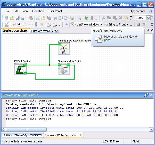Switch to the Workspace Chart tab

15,31
